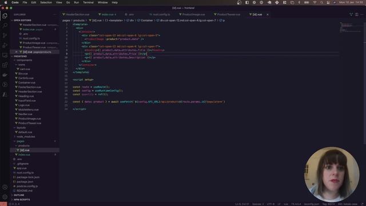The image size is (366, 206).
Task: Open Logo.vue in file tree
Action: coord(24,105)
